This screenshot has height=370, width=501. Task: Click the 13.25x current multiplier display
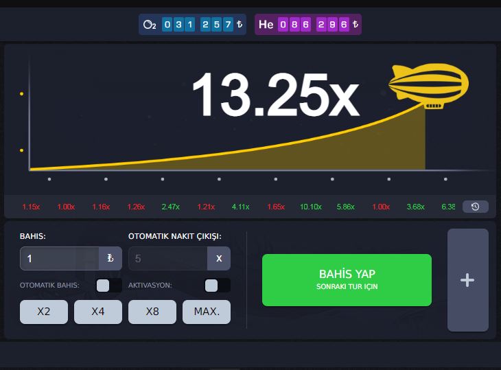(x=275, y=95)
